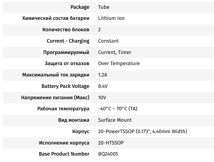Select the 'Tube' value text
Screen dimensions: 214x162
pos(104,7)
